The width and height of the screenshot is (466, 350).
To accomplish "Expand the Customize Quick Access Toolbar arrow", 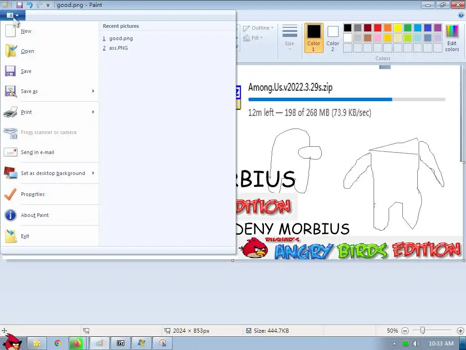I will [48, 5].
